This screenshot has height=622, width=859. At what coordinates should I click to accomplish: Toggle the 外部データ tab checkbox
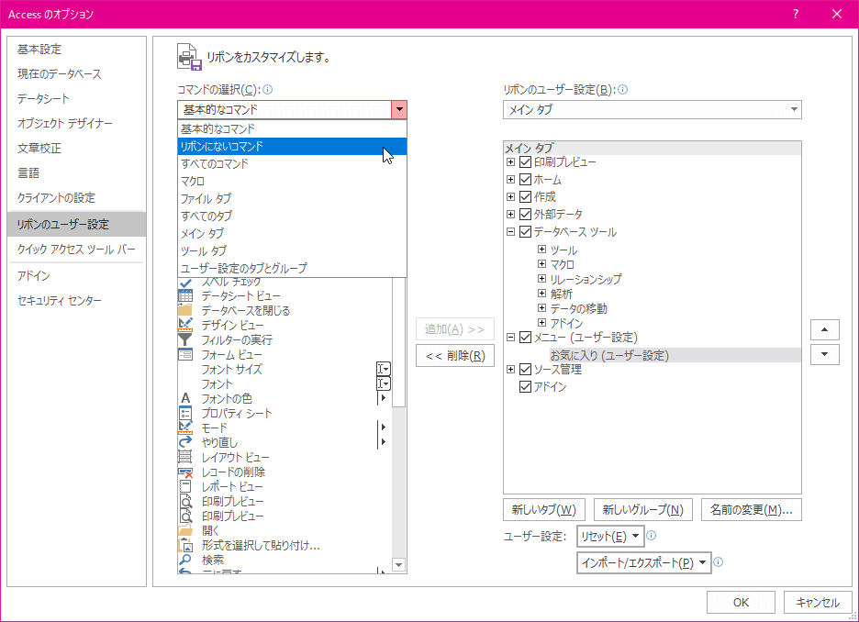(x=525, y=214)
